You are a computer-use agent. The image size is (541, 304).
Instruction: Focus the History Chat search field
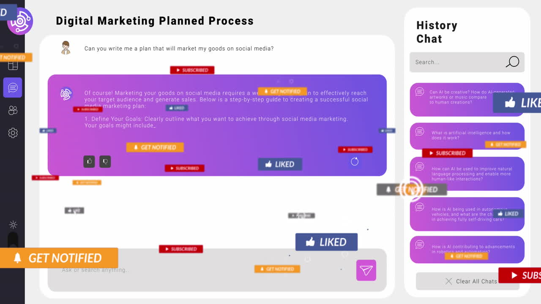(456, 62)
